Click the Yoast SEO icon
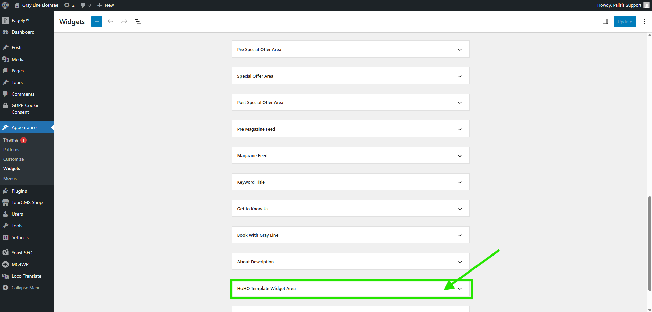The image size is (652, 312). pyautogui.click(x=5, y=253)
